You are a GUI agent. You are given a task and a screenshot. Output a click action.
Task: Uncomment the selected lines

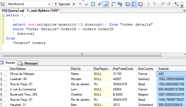pos(154,4)
